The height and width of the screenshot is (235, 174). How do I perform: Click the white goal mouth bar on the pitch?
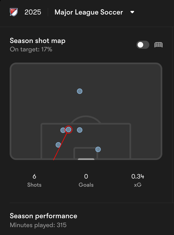pos(86,159)
